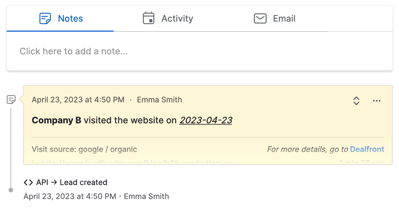399x213 pixels.
Task: Switch to the Notes tab
Action: 70,18
